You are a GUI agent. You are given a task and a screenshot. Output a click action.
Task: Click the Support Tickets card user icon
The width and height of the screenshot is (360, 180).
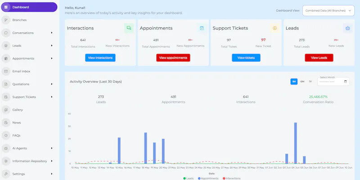[274, 28]
